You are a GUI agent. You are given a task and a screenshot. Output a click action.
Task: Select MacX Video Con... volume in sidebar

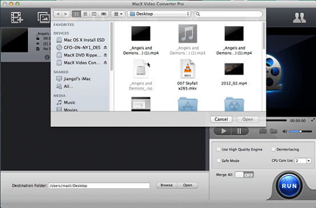(78, 63)
